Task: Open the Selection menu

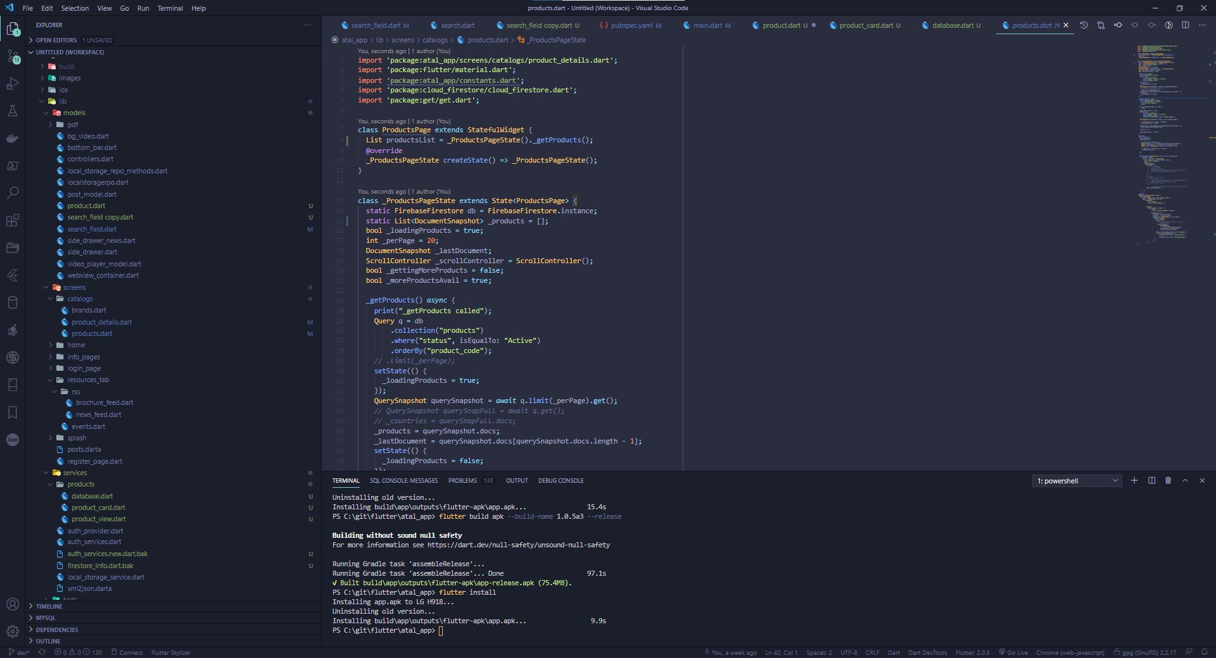Action: click(x=75, y=8)
